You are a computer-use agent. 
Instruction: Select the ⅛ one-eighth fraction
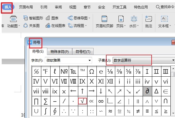coord(110,71)
